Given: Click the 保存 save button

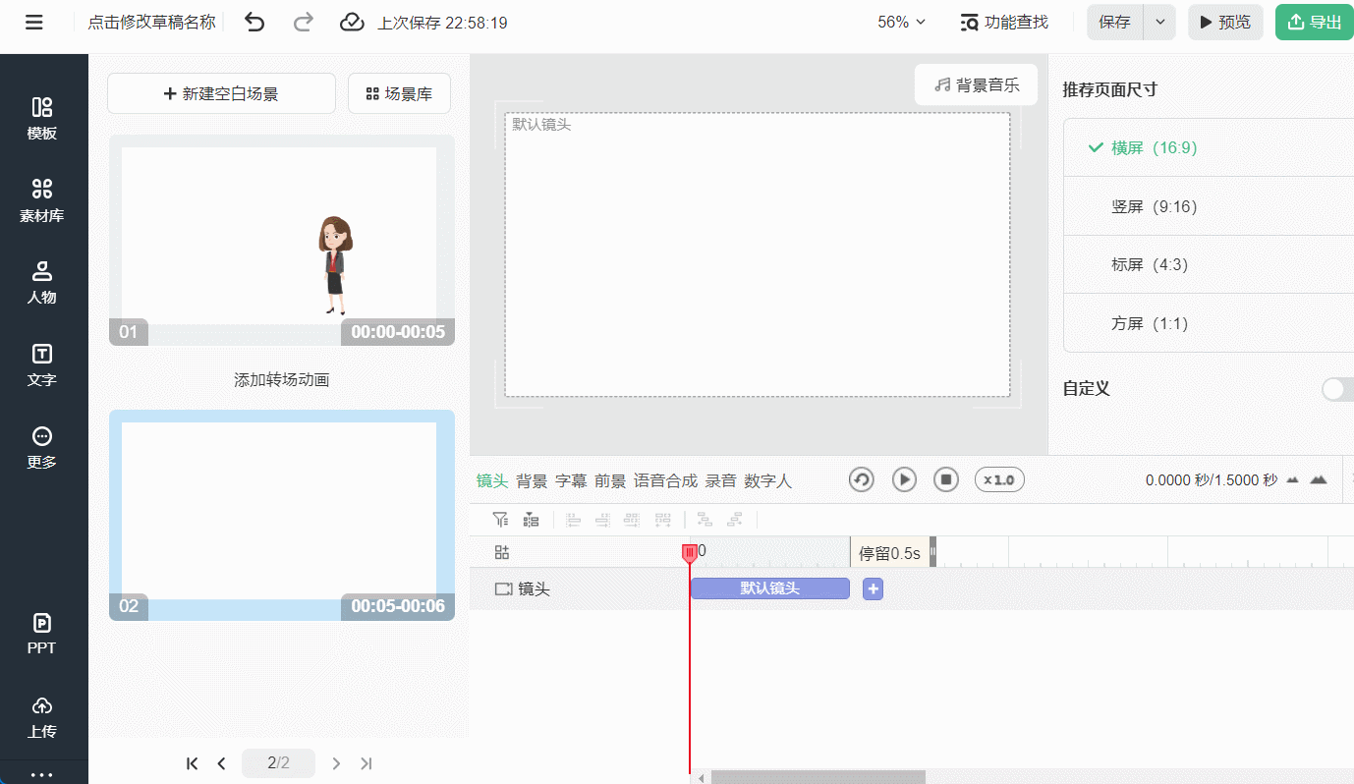Looking at the screenshot, I should [1115, 22].
